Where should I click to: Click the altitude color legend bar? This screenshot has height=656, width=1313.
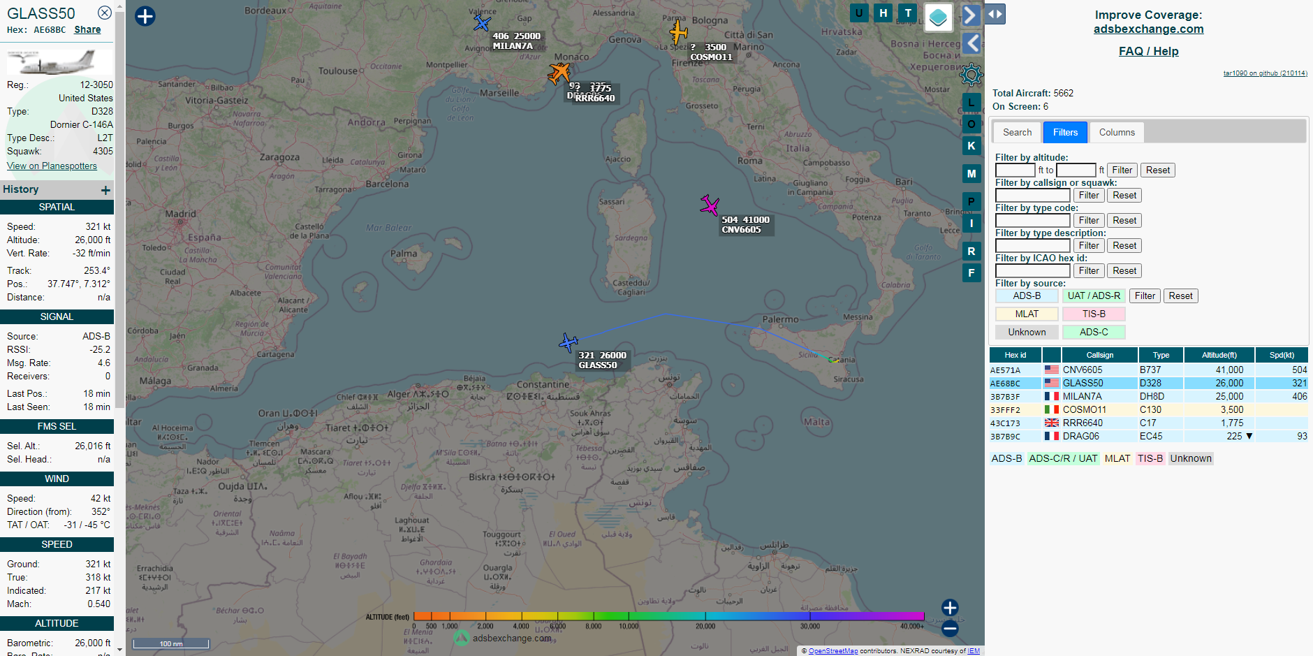(668, 615)
